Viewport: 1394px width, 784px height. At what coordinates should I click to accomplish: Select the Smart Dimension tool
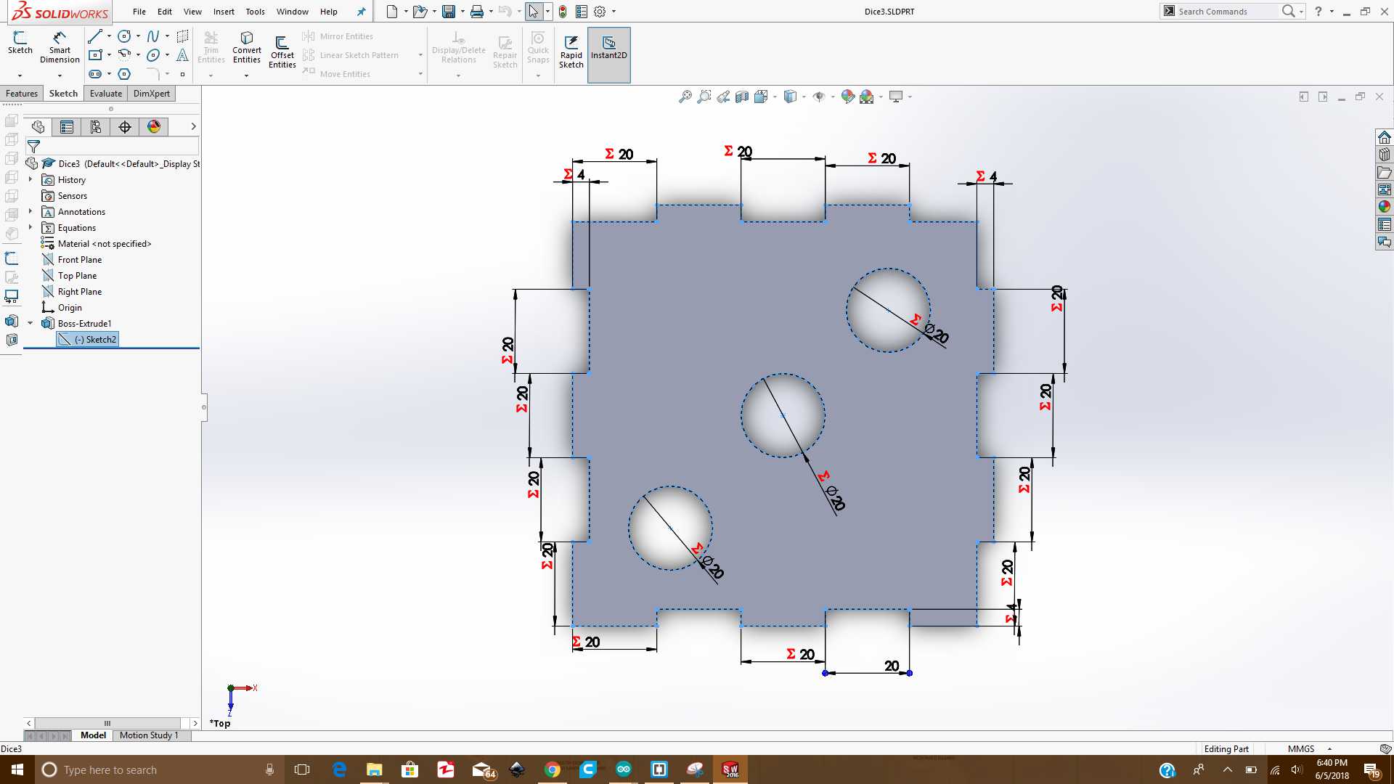[60, 47]
